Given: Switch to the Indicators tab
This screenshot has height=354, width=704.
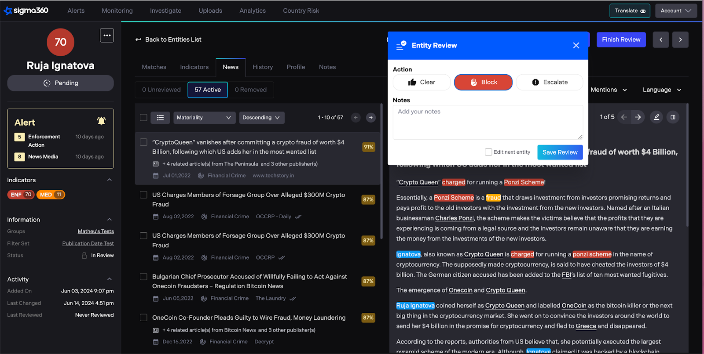Looking at the screenshot, I should pyautogui.click(x=194, y=67).
